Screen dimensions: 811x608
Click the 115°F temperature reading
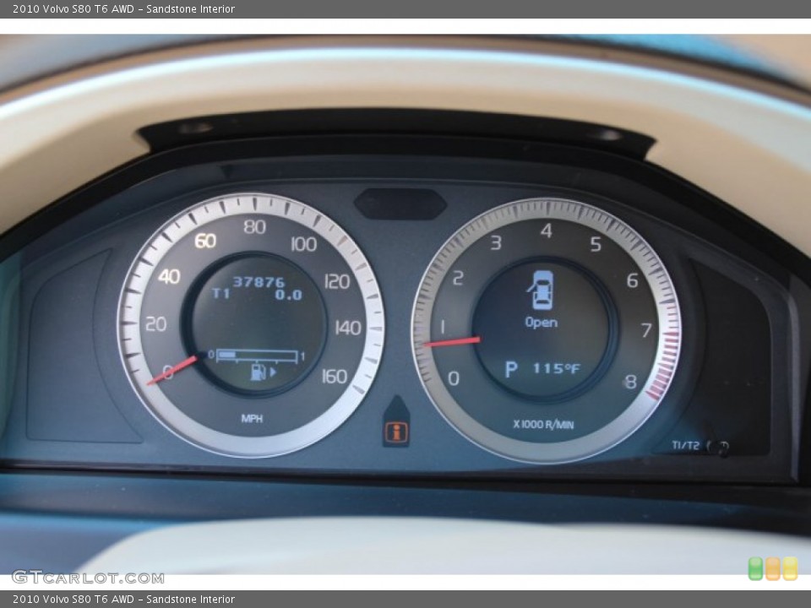click(x=557, y=368)
